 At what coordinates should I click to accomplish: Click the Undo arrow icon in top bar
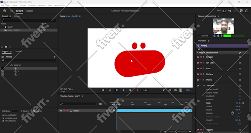[x=230, y=11]
